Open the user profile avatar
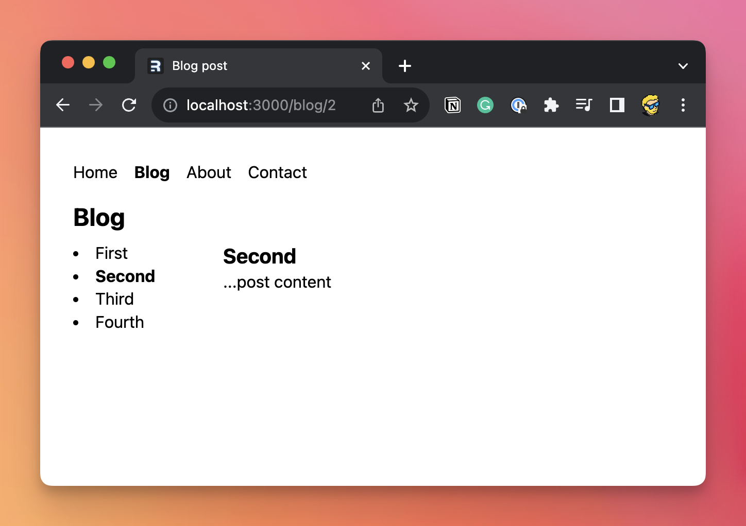This screenshot has width=746, height=526. [650, 106]
